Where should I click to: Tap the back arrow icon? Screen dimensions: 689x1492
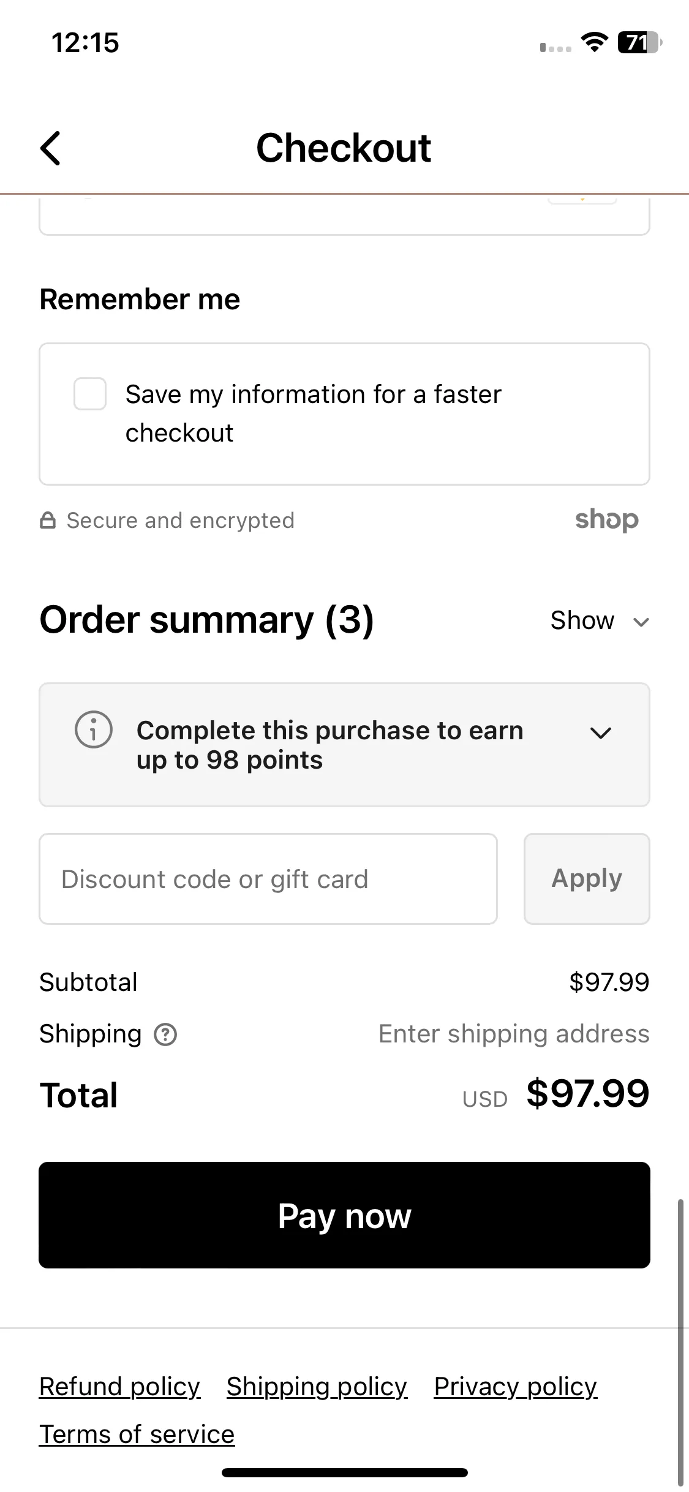point(50,148)
